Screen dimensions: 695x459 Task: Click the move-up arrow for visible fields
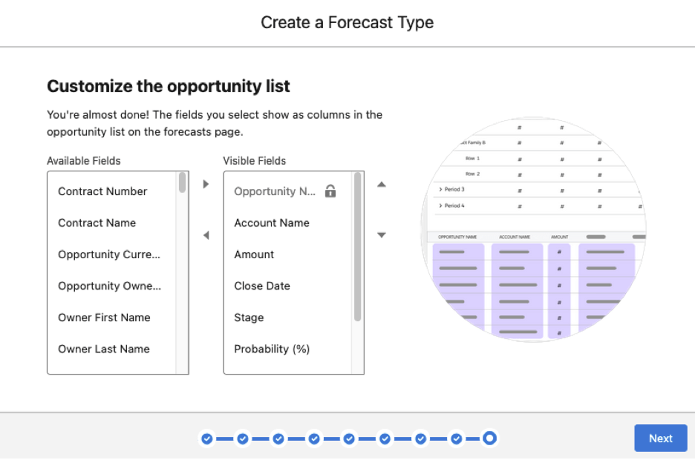381,184
